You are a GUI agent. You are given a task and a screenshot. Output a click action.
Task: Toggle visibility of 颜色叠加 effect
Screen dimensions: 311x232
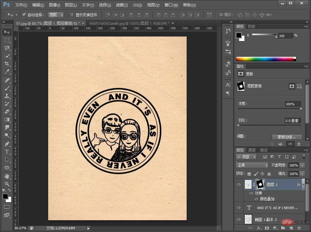click(x=256, y=199)
